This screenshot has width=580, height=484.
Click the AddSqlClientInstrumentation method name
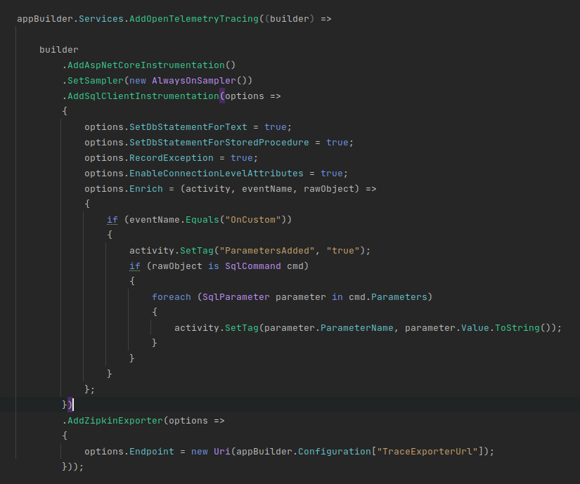point(144,96)
